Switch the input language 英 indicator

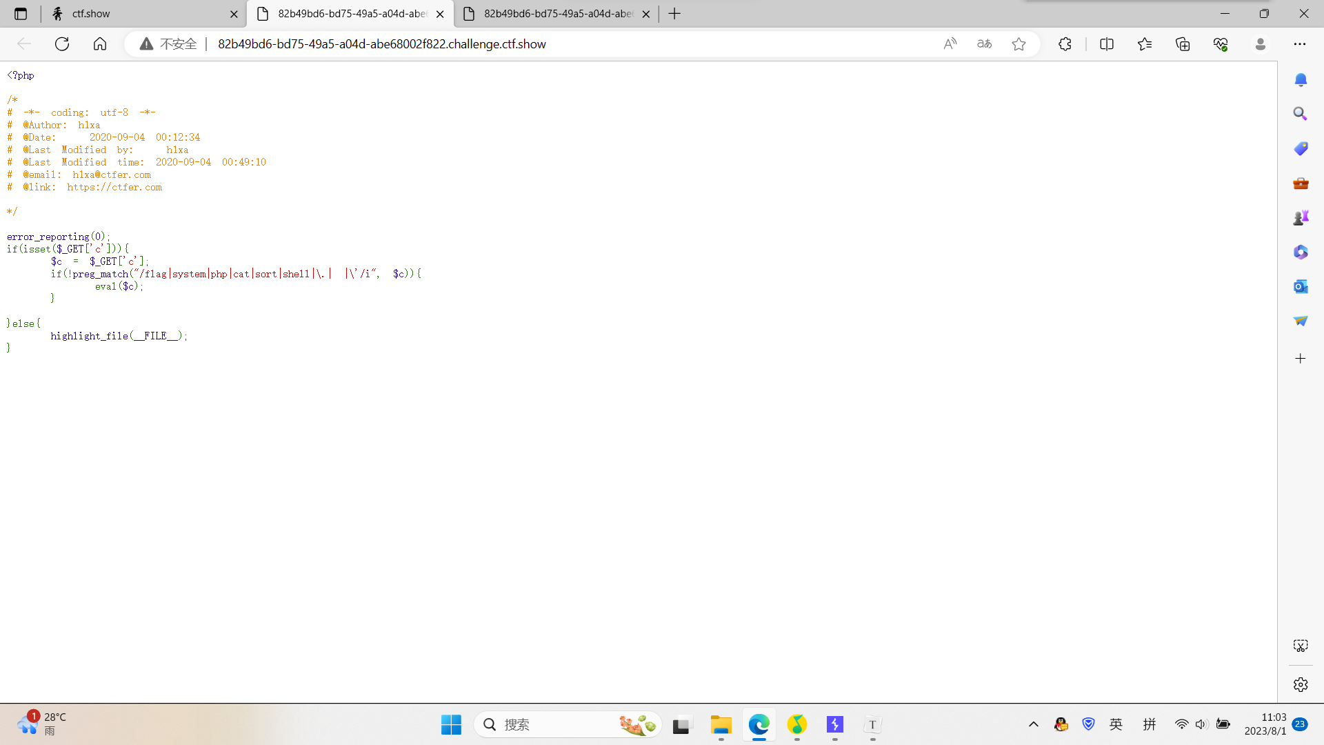tap(1116, 724)
